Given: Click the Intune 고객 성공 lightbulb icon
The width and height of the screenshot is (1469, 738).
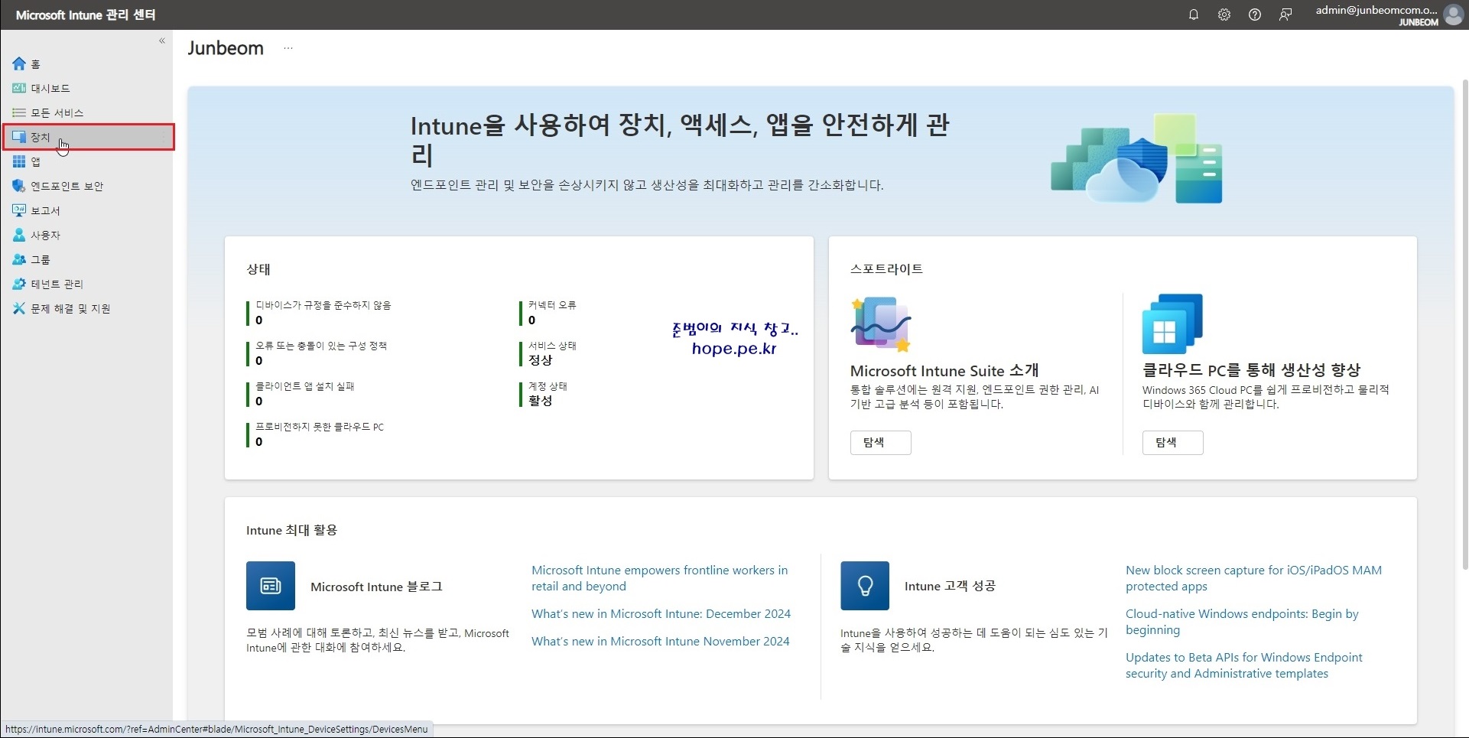Looking at the screenshot, I should 865,586.
